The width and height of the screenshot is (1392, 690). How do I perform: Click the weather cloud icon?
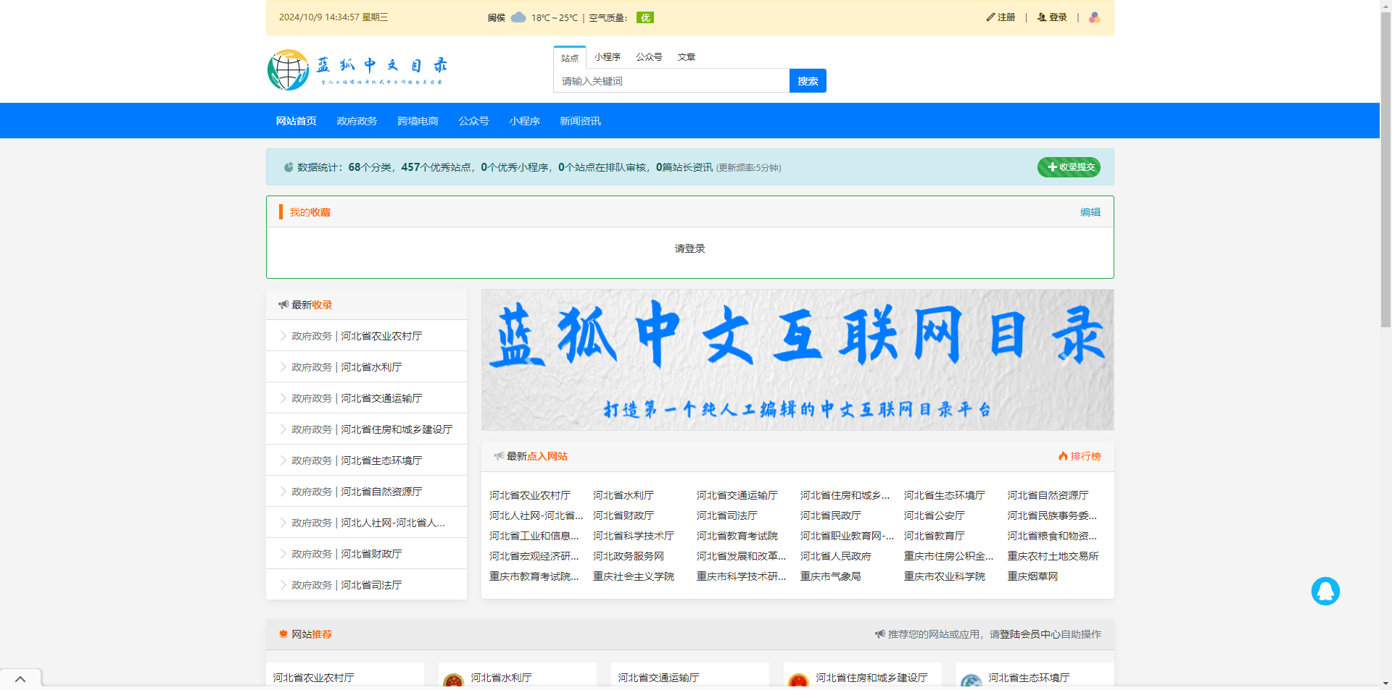pos(518,17)
